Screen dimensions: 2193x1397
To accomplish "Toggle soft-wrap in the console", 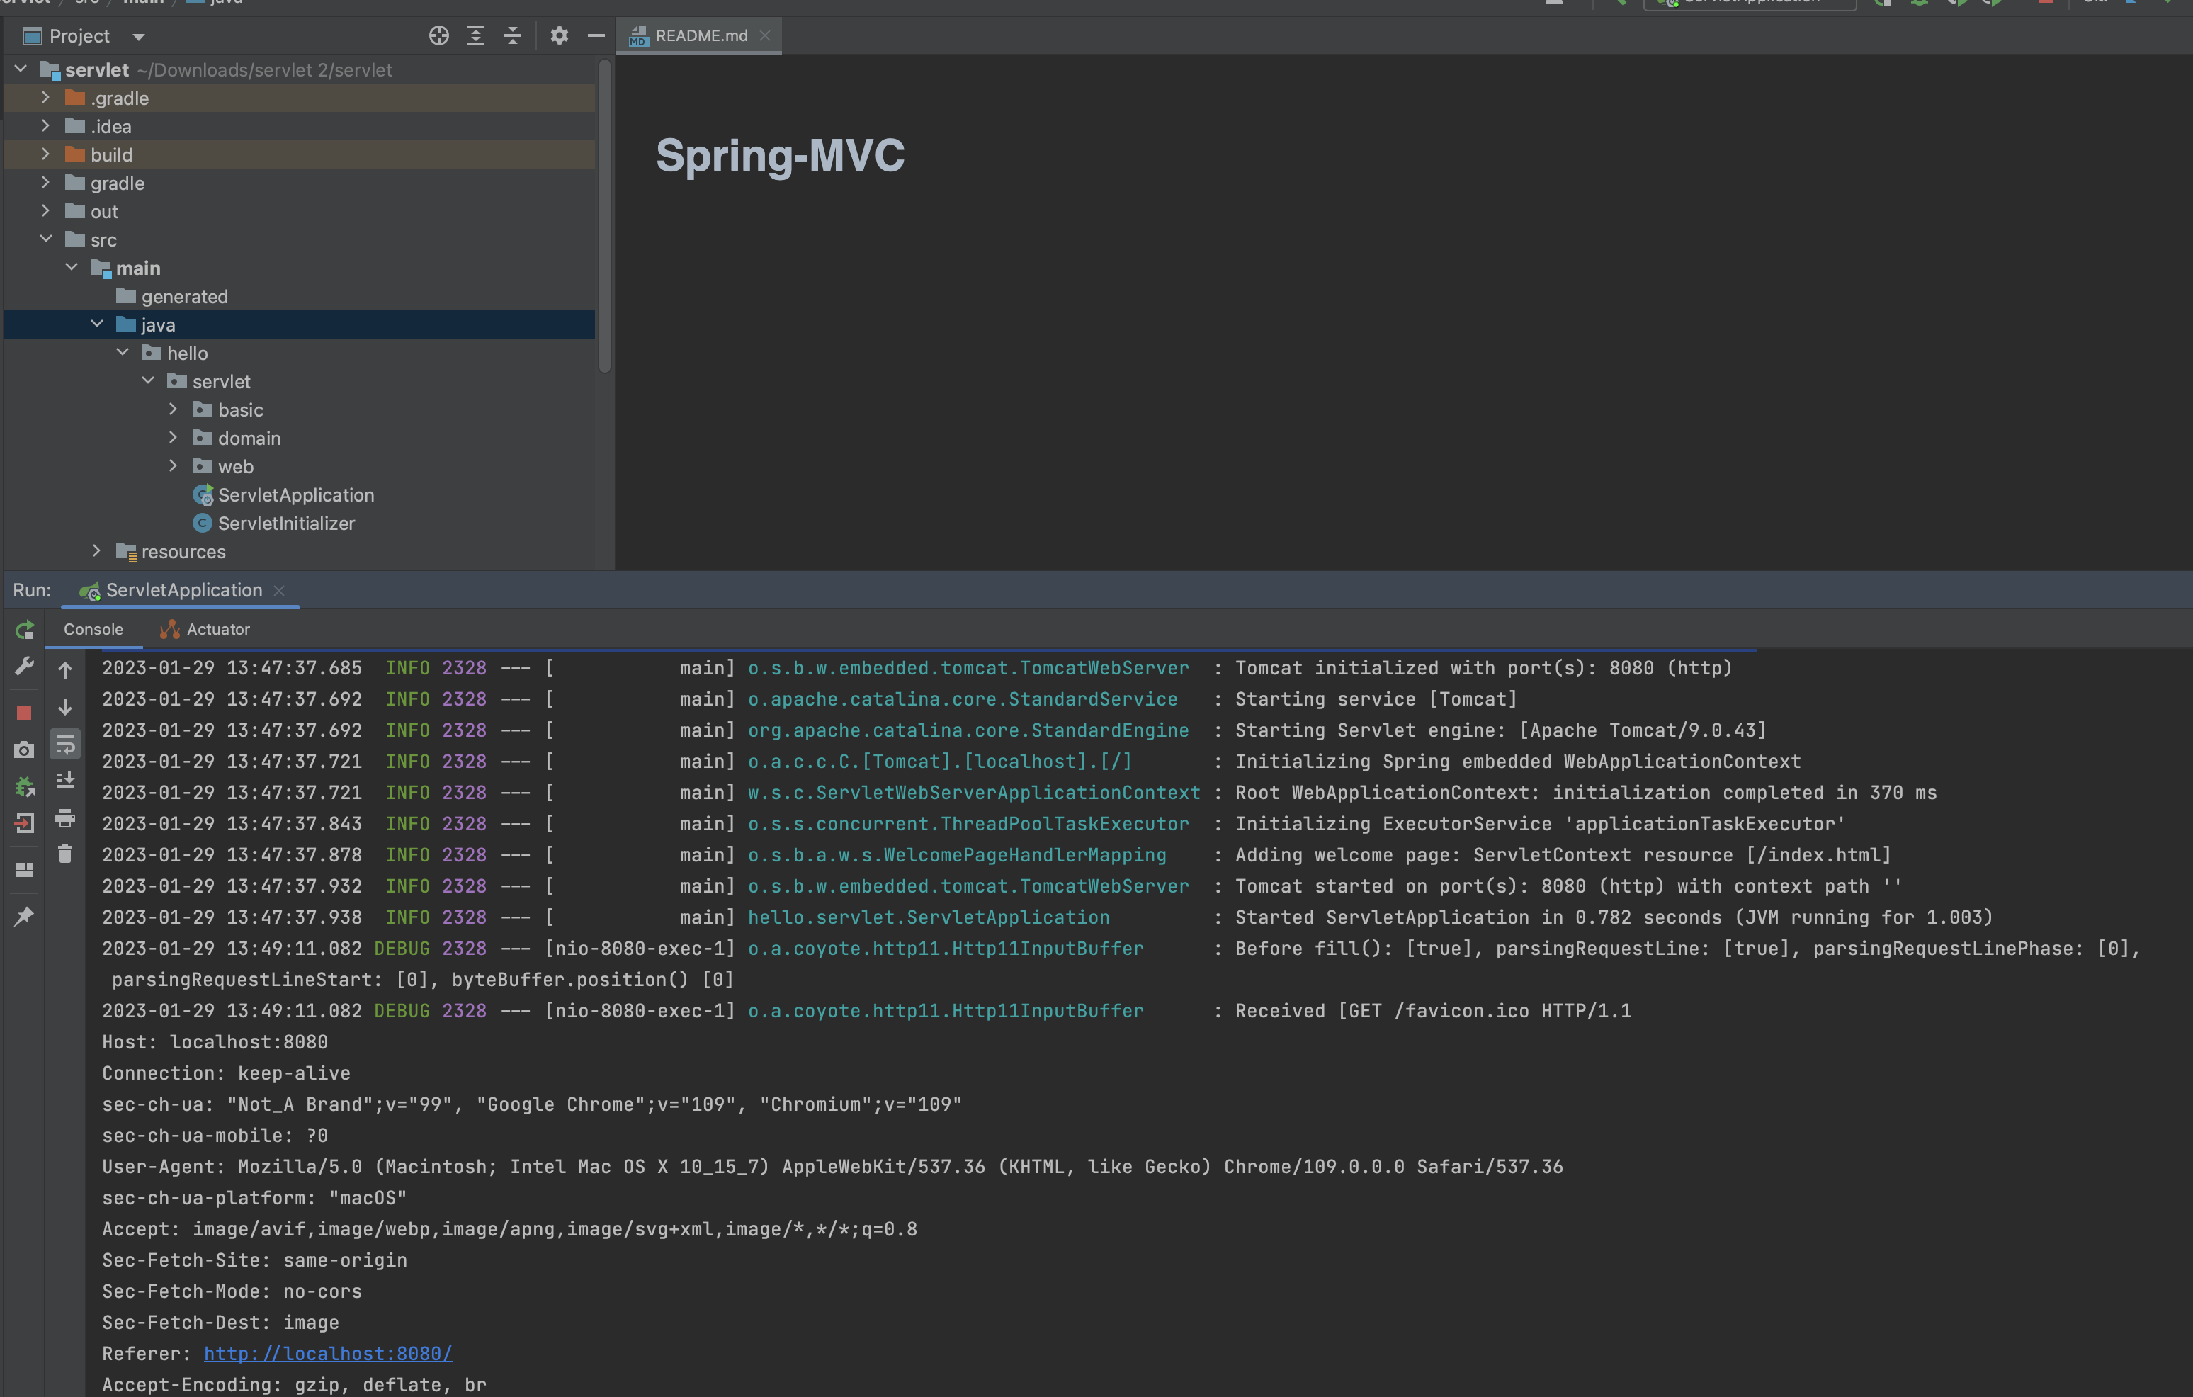I will click(64, 745).
